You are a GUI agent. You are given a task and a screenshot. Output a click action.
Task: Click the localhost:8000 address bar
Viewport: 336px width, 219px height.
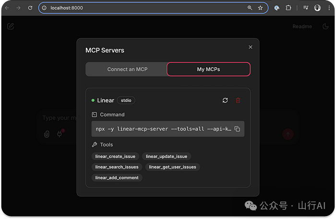click(144, 8)
